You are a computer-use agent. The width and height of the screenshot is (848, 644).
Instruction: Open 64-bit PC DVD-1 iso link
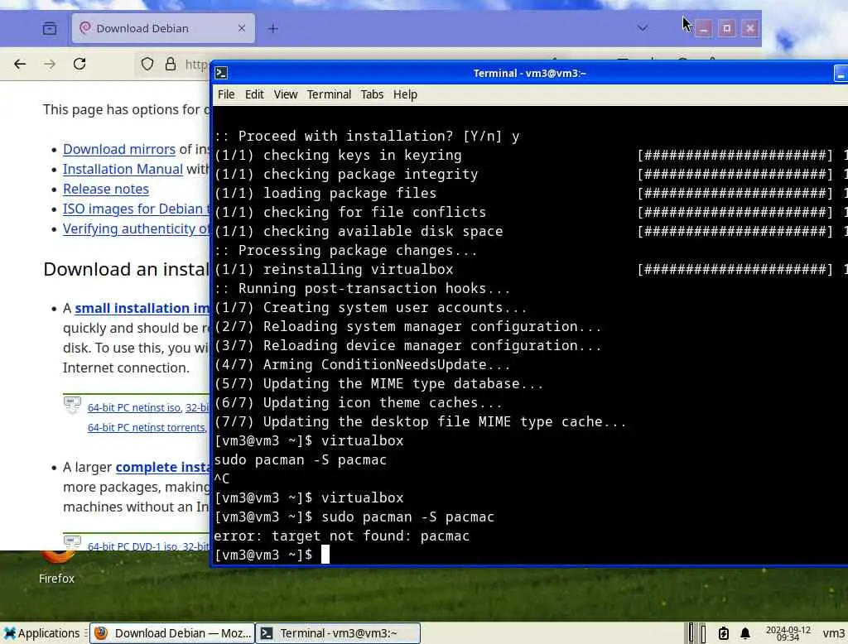pyautogui.click(x=132, y=546)
